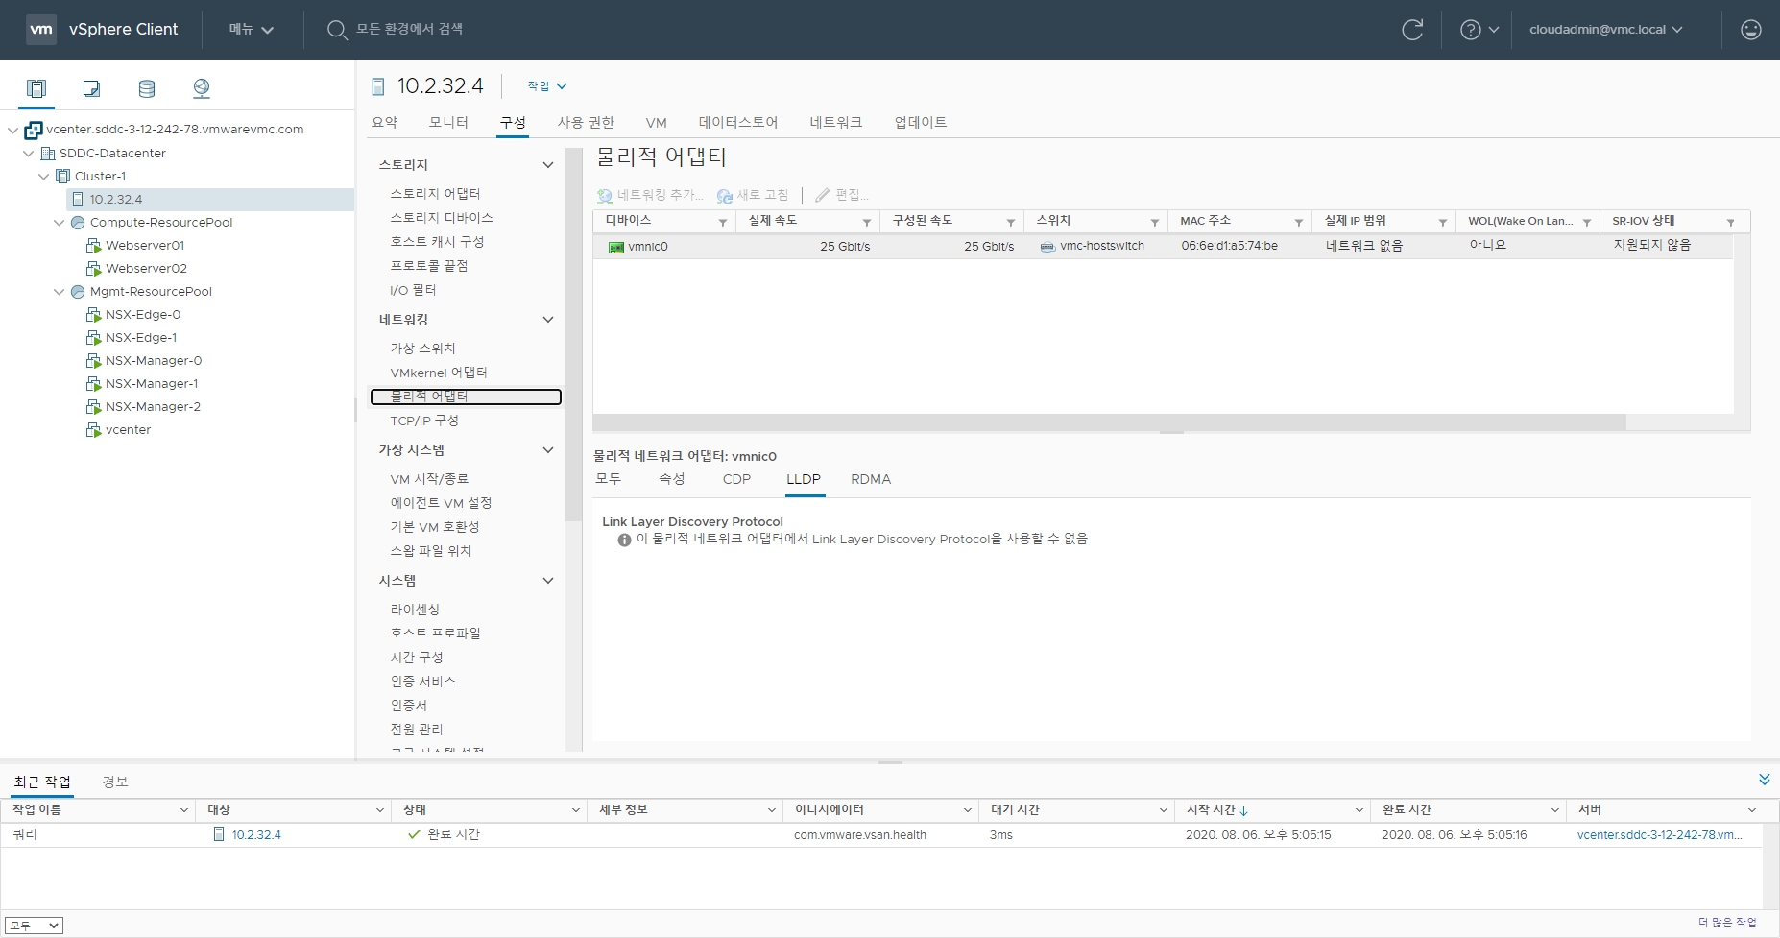Collapse the 네트워킹 section
This screenshot has height=938, width=1780.
click(548, 320)
